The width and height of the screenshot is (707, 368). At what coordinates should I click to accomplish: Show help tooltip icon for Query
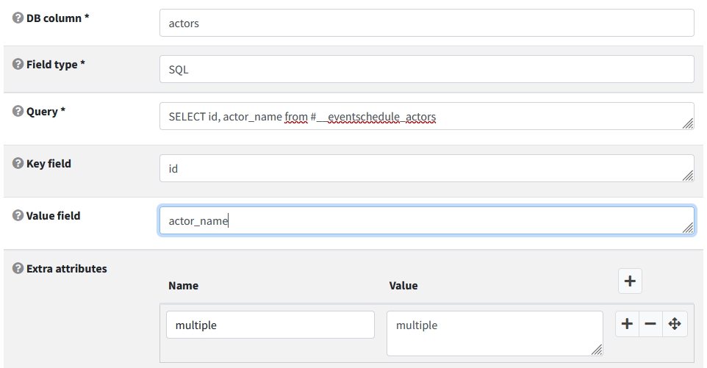[18, 112]
